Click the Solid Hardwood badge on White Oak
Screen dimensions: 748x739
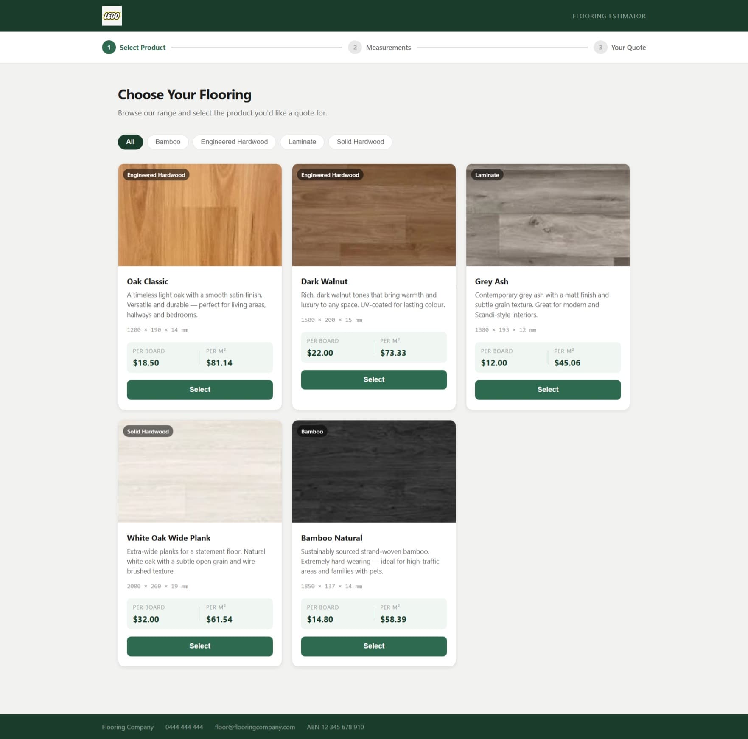pos(147,431)
